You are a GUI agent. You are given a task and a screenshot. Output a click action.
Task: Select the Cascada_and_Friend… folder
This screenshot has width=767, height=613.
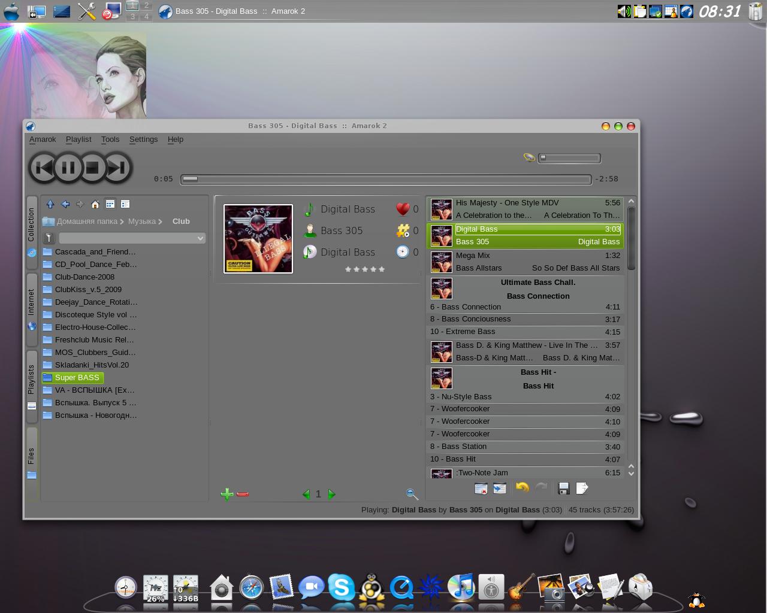(x=90, y=251)
